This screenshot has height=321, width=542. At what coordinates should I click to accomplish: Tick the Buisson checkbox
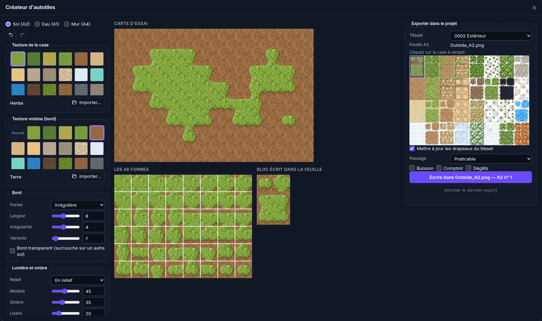(x=412, y=168)
